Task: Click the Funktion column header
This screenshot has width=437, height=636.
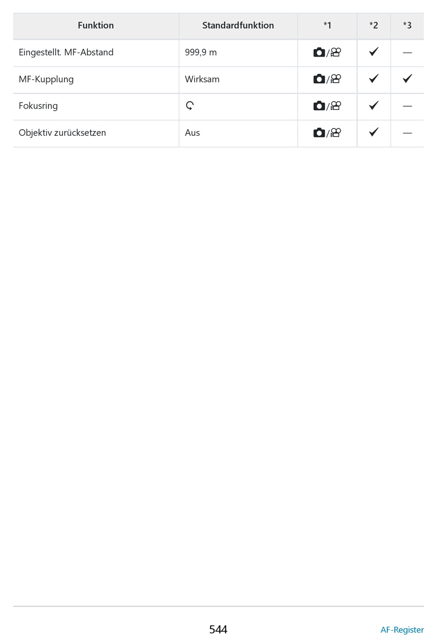Action: click(96, 26)
